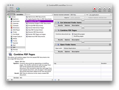
Task: Show Description of Open Finder Items
Action: pyautogui.click(x=76, y=51)
